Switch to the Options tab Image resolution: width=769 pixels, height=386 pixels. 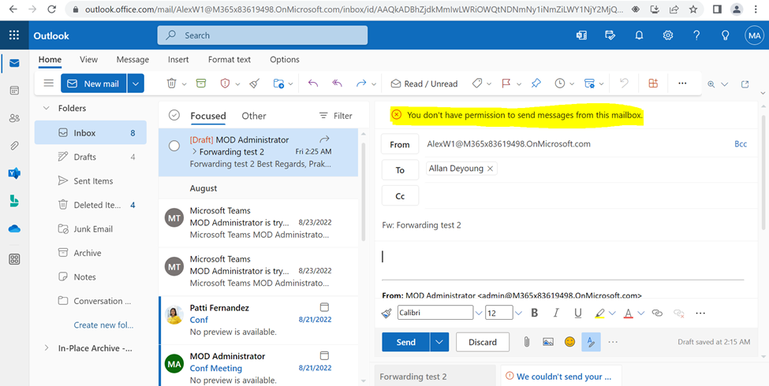click(x=285, y=59)
